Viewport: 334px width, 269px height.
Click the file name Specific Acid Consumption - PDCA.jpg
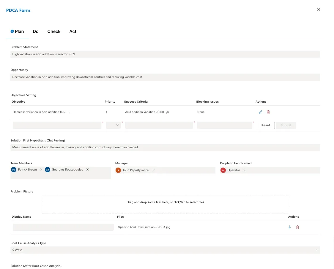tap(144, 227)
